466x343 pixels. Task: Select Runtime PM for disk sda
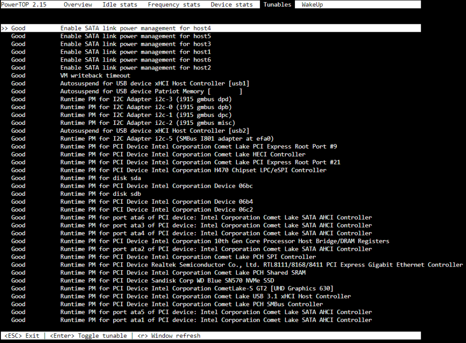tap(211, 178)
